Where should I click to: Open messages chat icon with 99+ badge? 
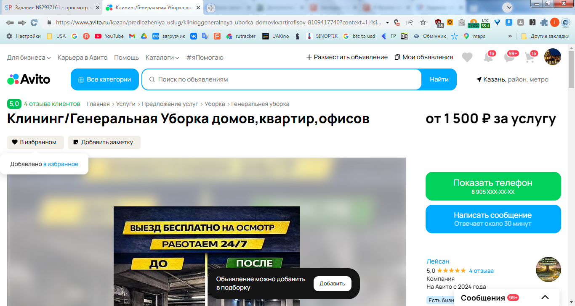(510, 58)
